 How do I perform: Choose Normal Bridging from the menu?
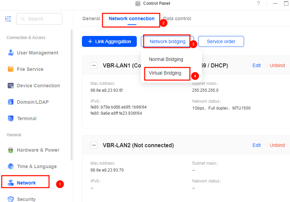point(166,59)
